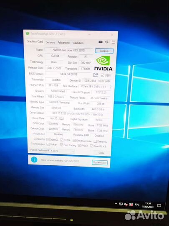Toggle the OpenCL checkbox
The image size is (169, 226).
tap(48, 139)
